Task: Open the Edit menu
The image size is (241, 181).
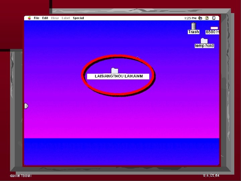Action: coord(45,18)
